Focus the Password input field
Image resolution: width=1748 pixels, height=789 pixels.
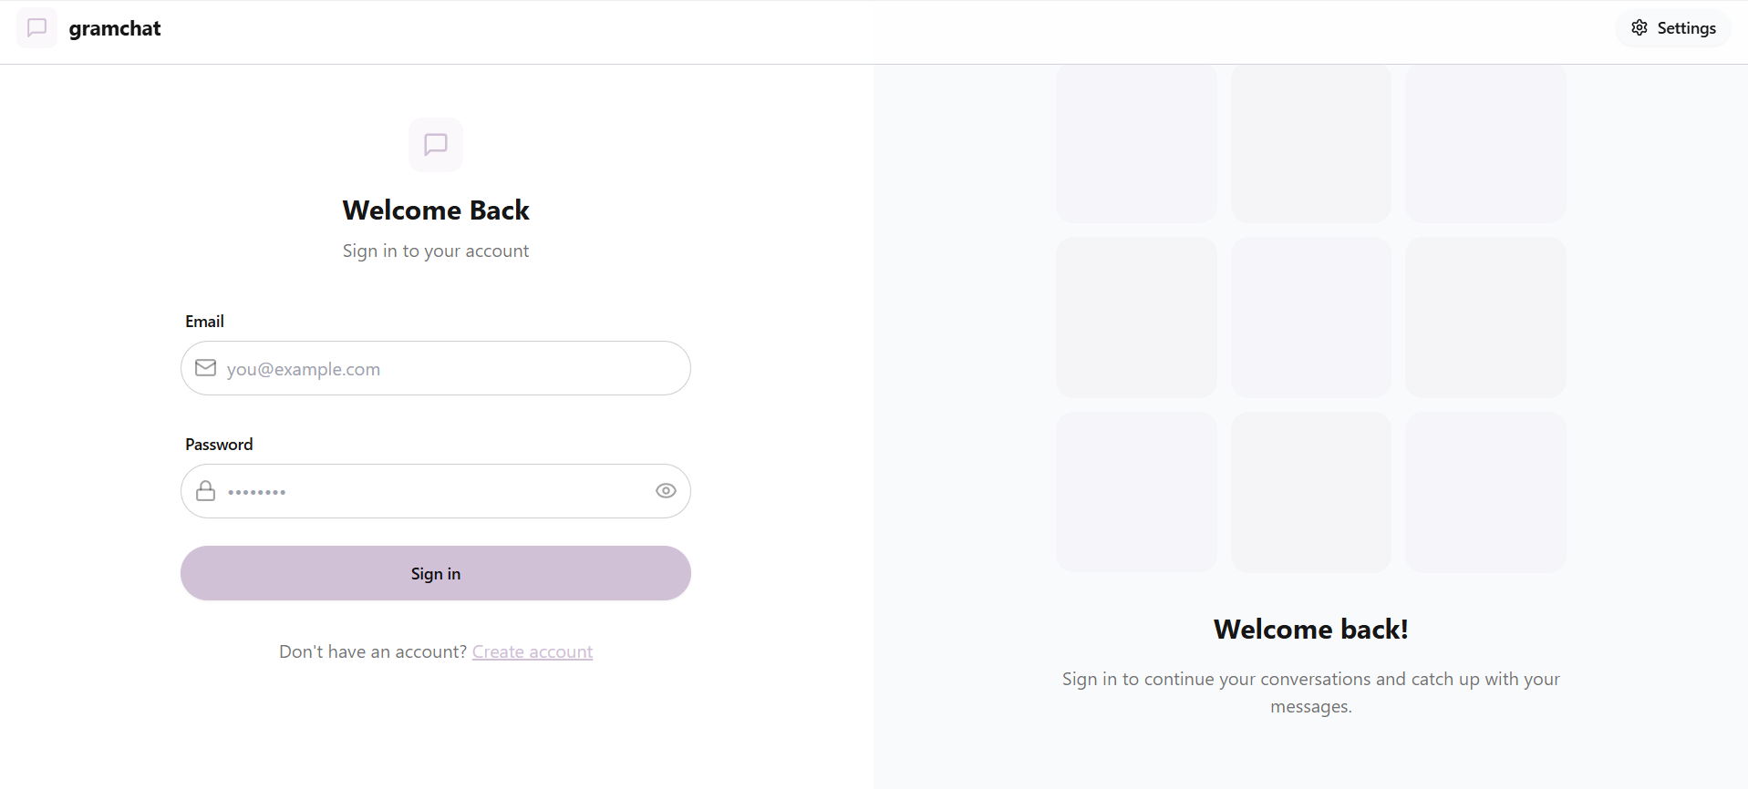(429, 492)
